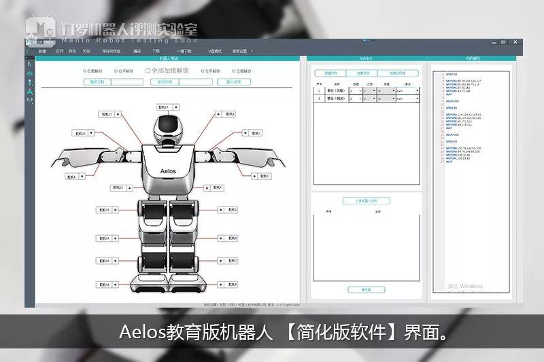Click the input box beside 延时时间
Screen dimensions: 544x362
pos(196,82)
